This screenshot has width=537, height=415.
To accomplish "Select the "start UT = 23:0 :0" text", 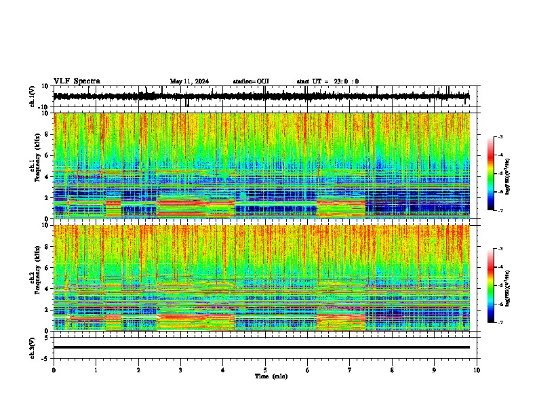I will click(x=327, y=81).
